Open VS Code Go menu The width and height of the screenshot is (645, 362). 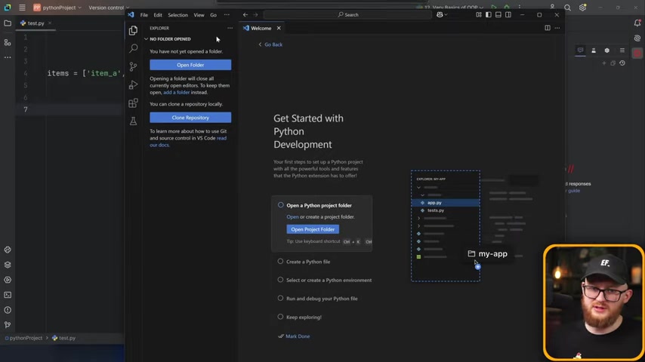pos(214,15)
